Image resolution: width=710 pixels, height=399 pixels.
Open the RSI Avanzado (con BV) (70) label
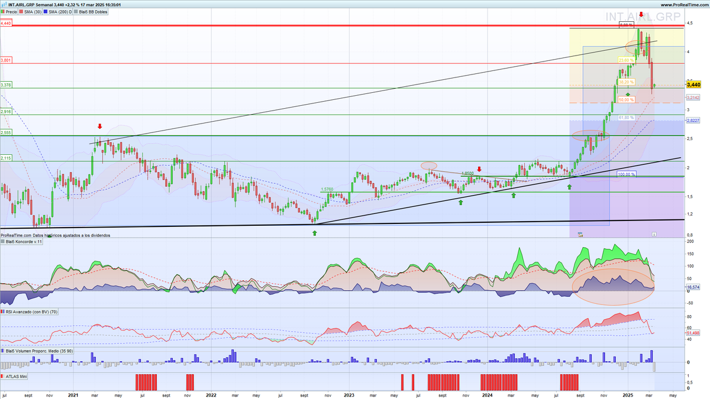[29, 312]
